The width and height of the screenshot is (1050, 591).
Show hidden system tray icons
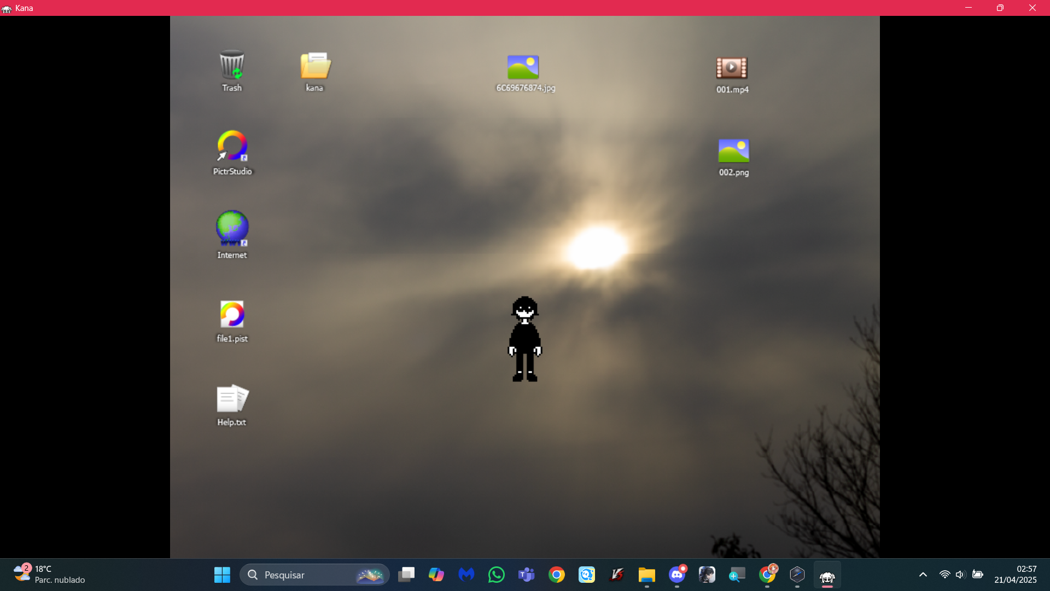pyautogui.click(x=923, y=575)
